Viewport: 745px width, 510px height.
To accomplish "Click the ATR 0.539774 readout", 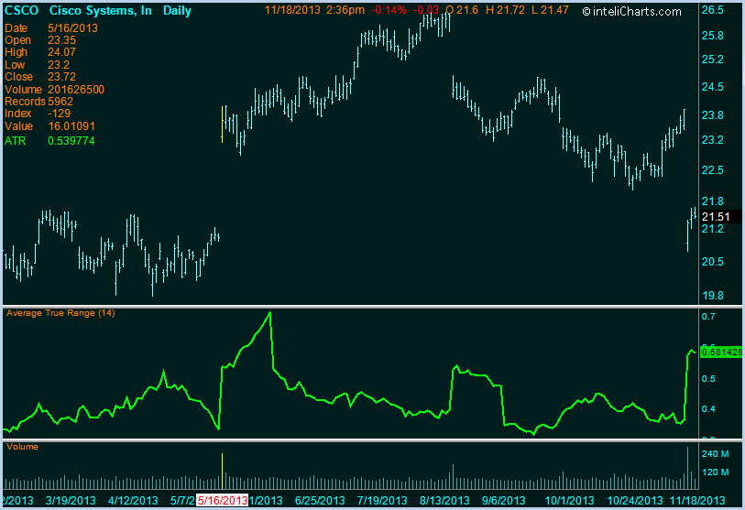I will 49,141.
